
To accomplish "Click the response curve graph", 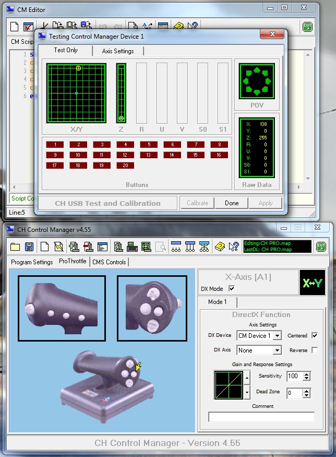I will click(x=229, y=385).
